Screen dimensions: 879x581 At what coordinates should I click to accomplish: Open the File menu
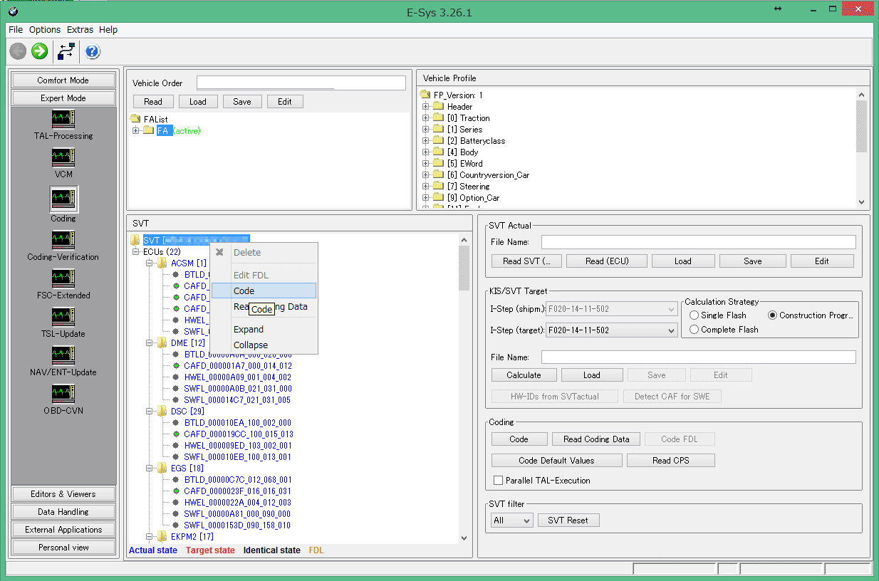tap(16, 30)
